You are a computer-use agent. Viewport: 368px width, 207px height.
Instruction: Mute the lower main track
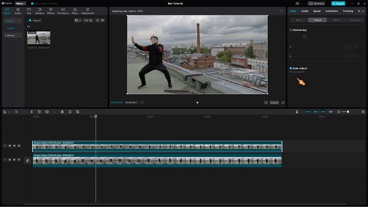(19, 160)
